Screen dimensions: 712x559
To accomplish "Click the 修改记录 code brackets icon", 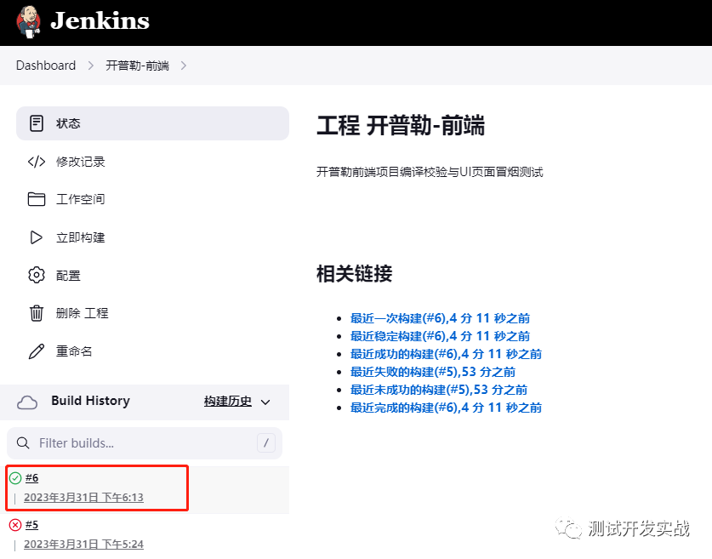I will [37, 162].
